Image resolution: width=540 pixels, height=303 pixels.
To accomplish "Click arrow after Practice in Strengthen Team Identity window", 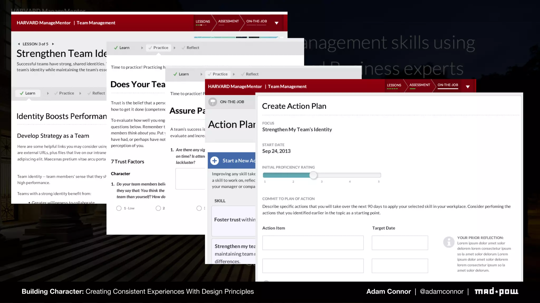I will click(x=80, y=93).
